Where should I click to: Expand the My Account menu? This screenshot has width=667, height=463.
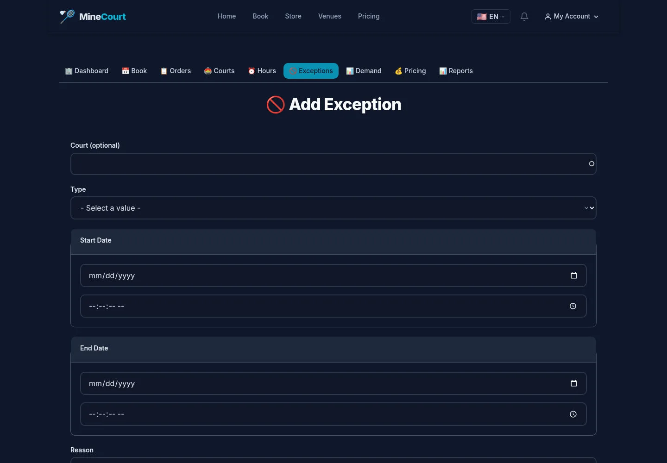(x=572, y=17)
